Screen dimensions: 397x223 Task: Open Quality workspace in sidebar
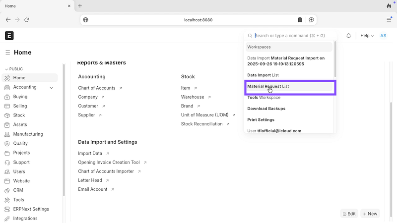click(20, 144)
